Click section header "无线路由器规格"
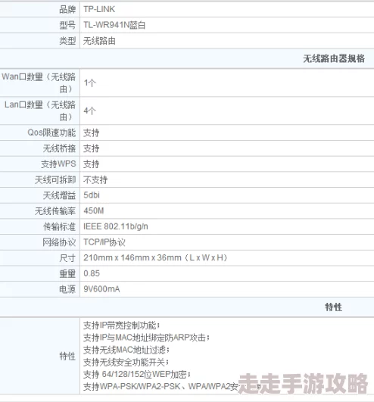 [334, 59]
